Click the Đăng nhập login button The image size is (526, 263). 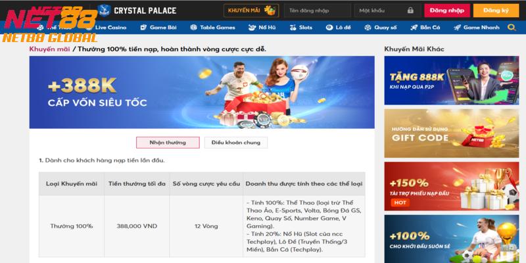(447, 11)
